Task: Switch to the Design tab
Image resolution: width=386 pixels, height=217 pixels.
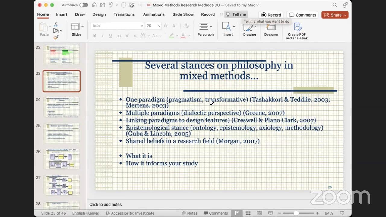Action: 99,14
